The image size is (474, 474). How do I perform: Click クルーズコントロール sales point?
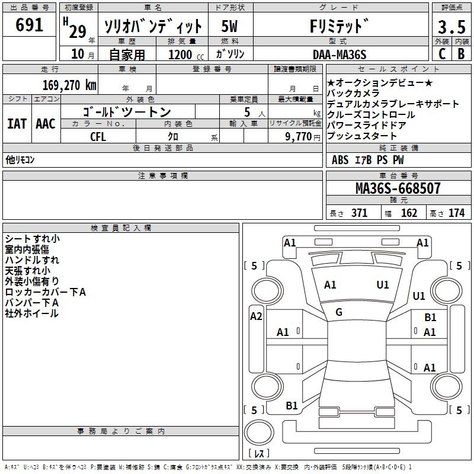(x=371, y=114)
